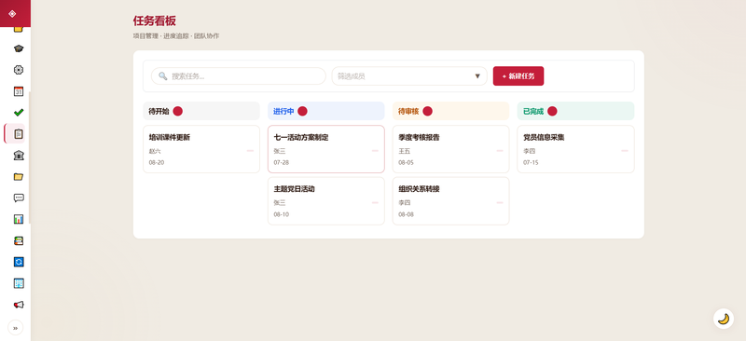The image size is (746, 341).
Task: Focus the 搜索任务 search field
Action: [239, 76]
